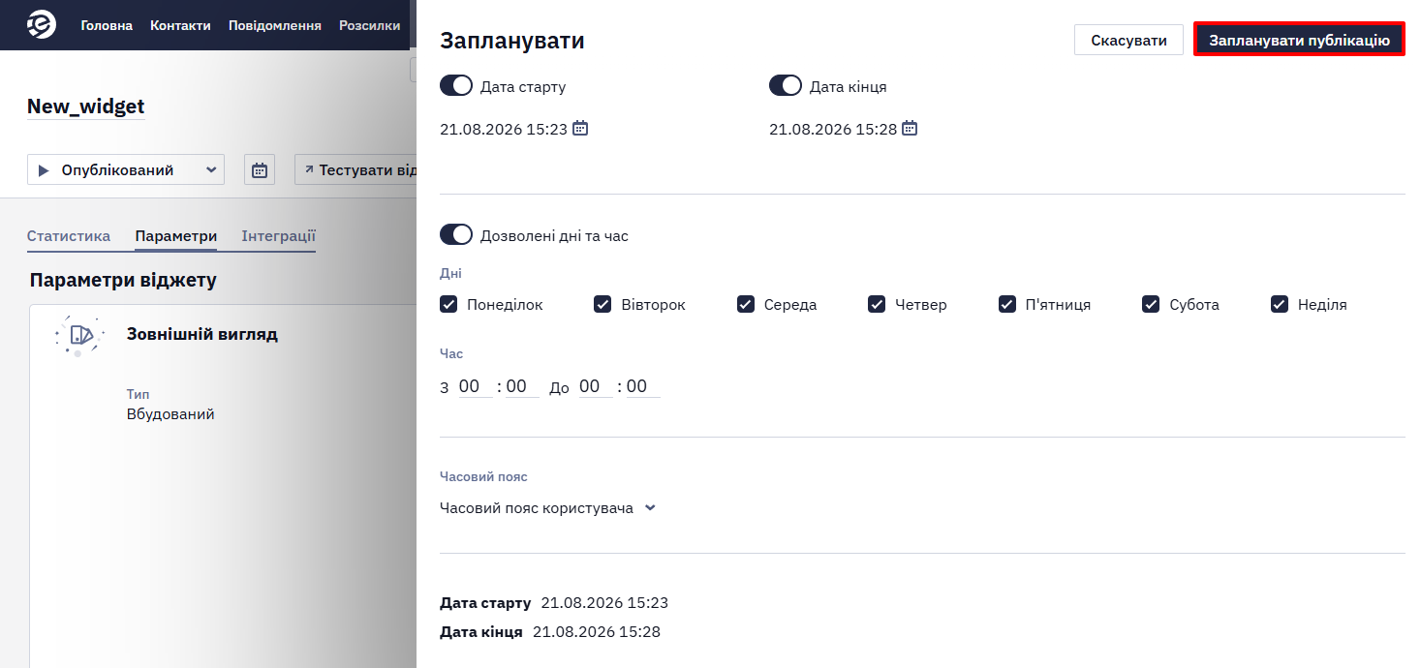Uncheck the Субота checkbox
The height and width of the screenshot is (668, 1421).
(x=1151, y=304)
